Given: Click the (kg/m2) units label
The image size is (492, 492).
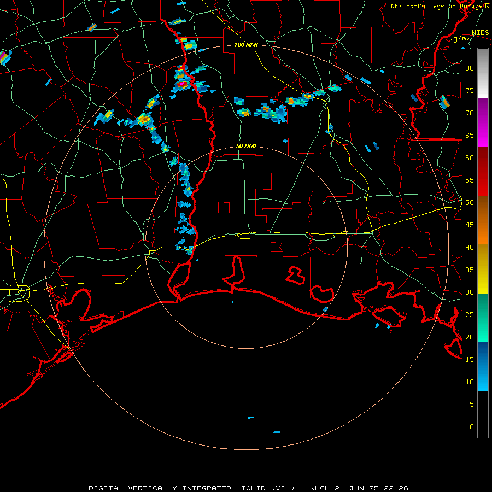Looking at the screenshot, I should tap(460, 38).
